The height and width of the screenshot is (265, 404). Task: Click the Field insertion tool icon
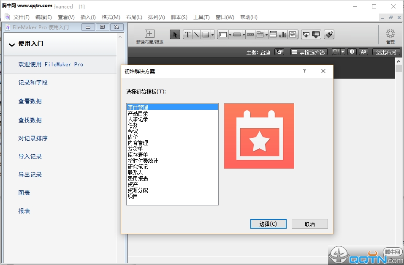click(306, 34)
